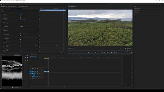
Task: Enable High Dynamic Range checkbox
Action: pyautogui.click(x=20, y=33)
